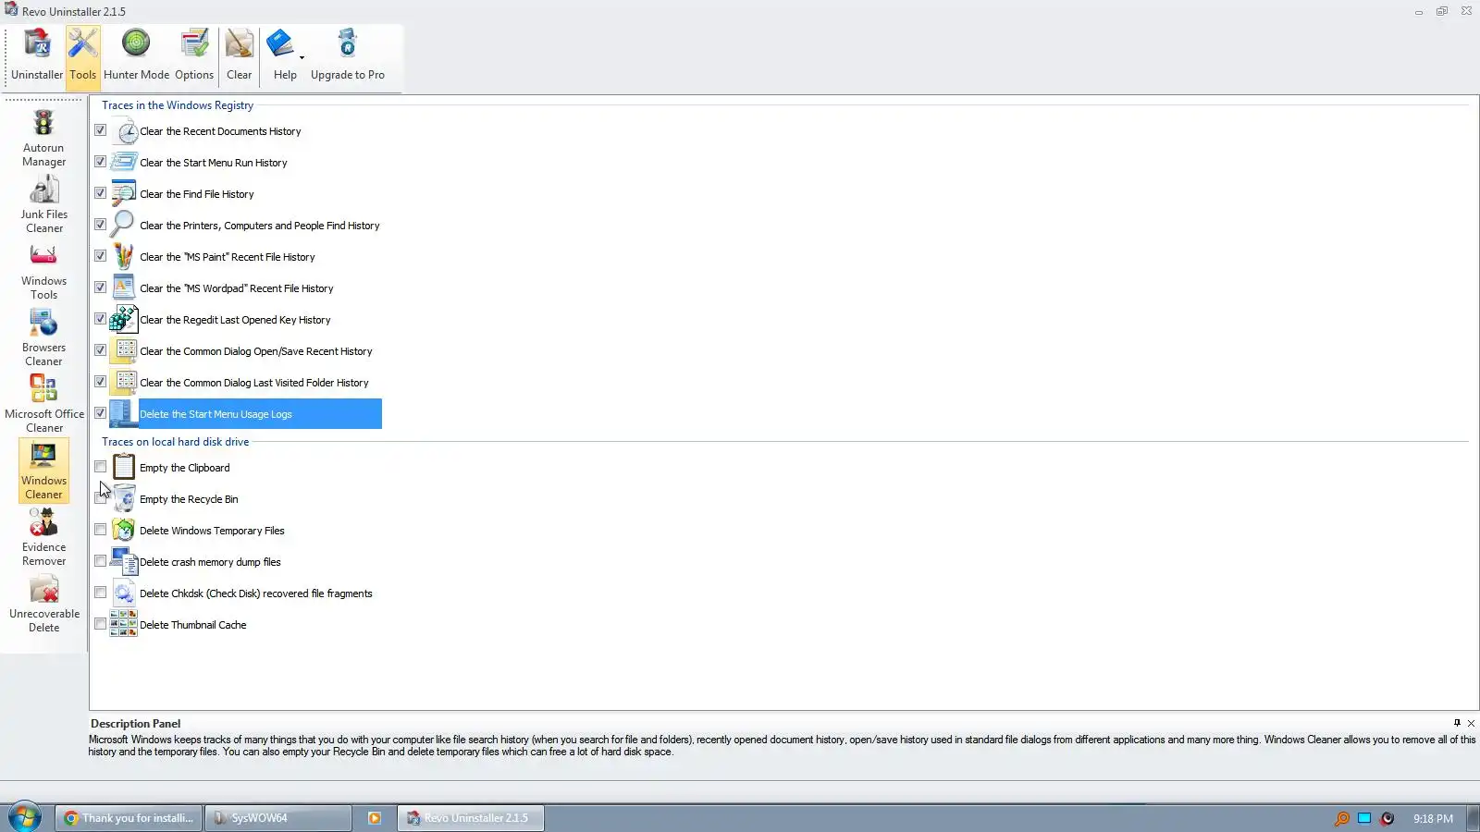
Task: Open the Help menu icon
Action: (x=280, y=44)
